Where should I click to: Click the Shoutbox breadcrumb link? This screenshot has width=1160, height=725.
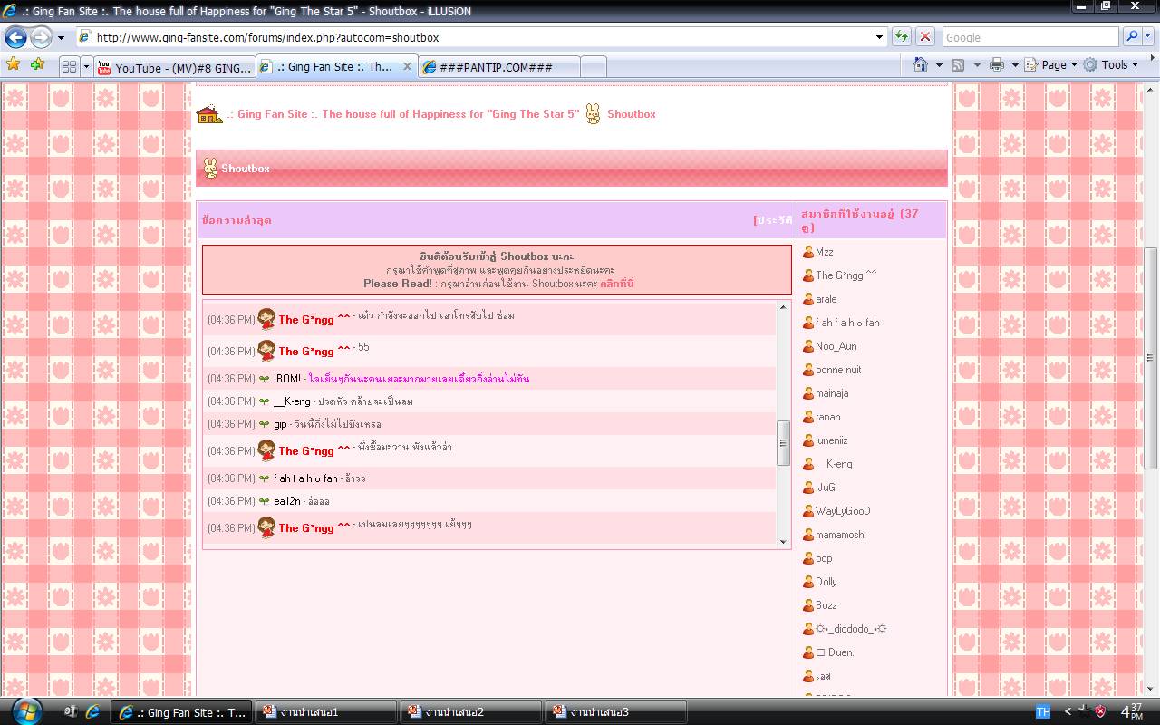tap(632, 114)
